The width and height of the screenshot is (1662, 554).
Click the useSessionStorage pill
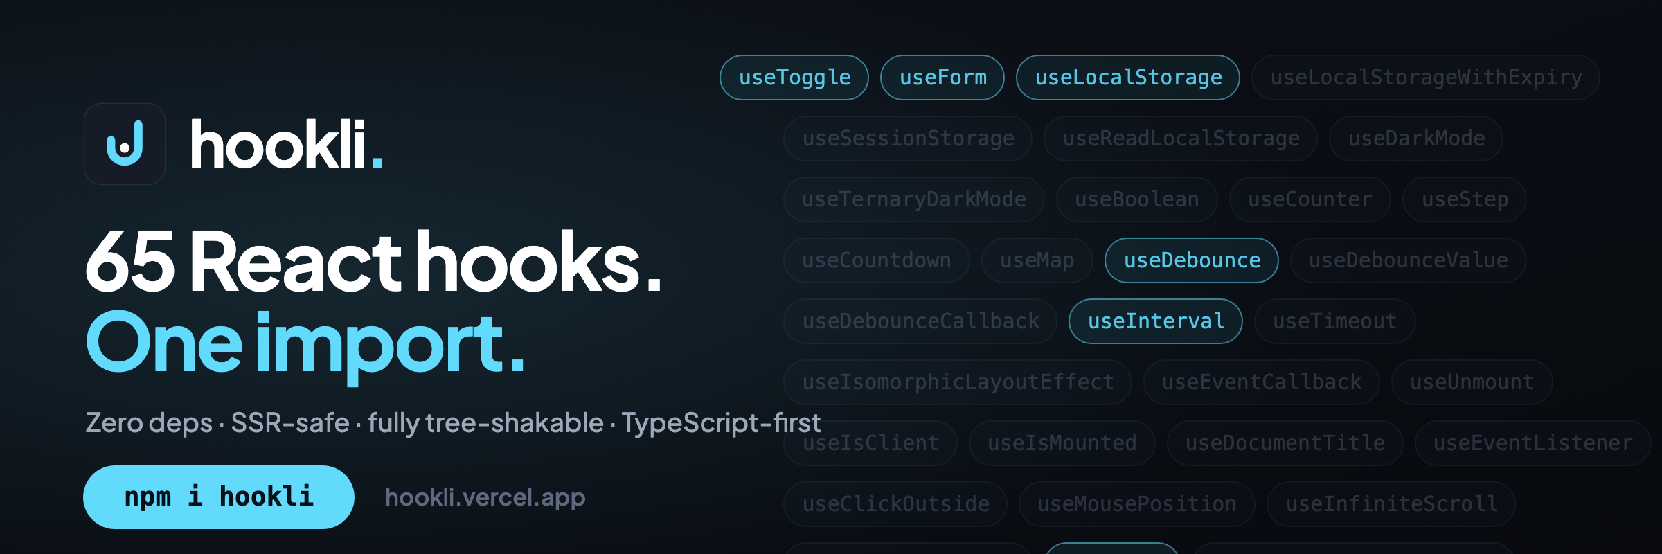point(908,138)
